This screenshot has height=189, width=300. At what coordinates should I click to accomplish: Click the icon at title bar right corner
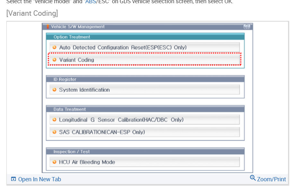click(247, 27)
